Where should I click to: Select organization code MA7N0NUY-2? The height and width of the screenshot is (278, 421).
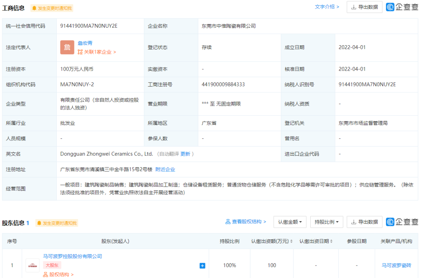(x=77, y=84)
